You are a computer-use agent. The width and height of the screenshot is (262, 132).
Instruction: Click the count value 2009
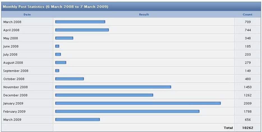(248, 103)
